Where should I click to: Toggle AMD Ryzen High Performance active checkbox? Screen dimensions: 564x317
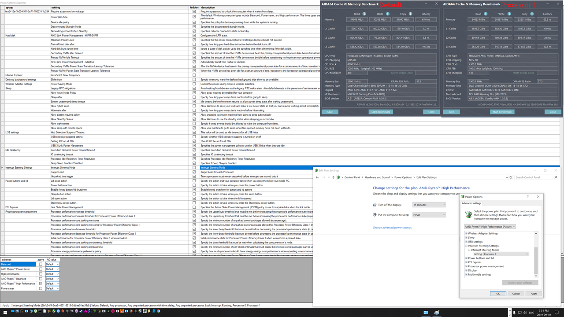pos(41,284)
